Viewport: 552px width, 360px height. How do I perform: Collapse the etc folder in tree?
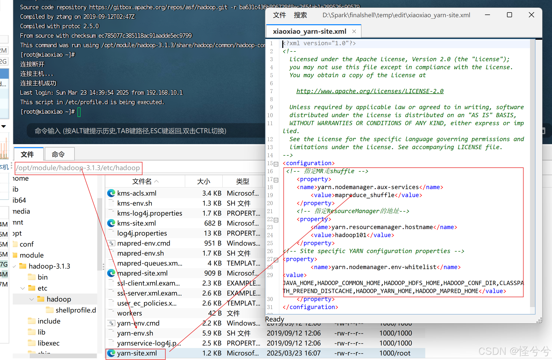click(23, 288)
